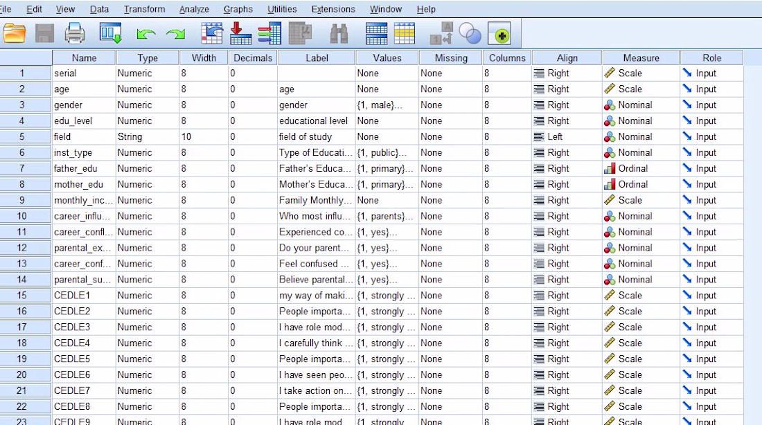The image size is (762, 425).
Task: Select row number 5 header
Action: [26, 137]
